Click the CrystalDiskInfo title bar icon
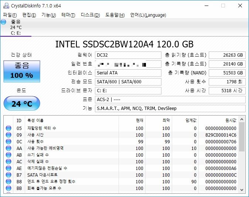 coord(6,6)
